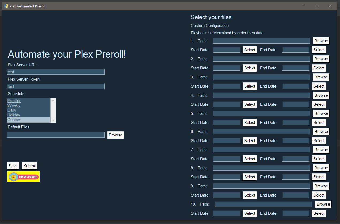Select End Date for entry 1
Viewport: 340px width, 224px height.
(319, 50)
